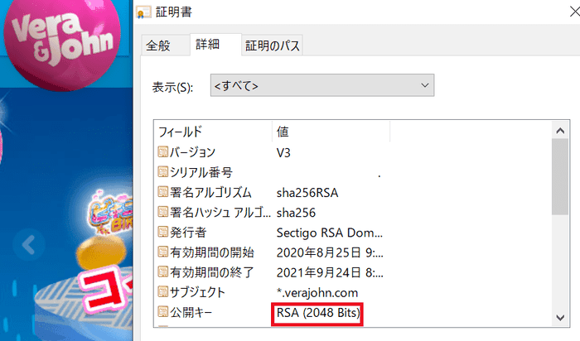Click the 値 column header
The image size is (580, 341).
pos(283,132)
